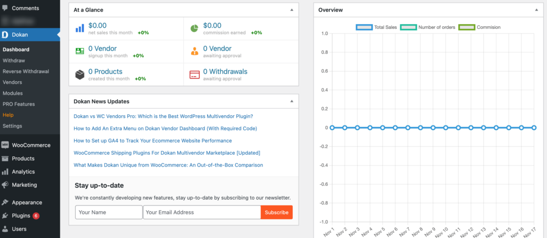
Task: Open the Users menu label
Action: point(19,229)
